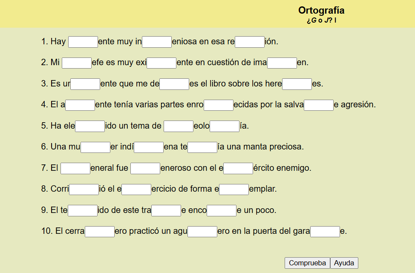This screenshot has height=273, width=415.
Task: Click the blank after "me de" in sentence 3
Action: [x=174, y=84]
